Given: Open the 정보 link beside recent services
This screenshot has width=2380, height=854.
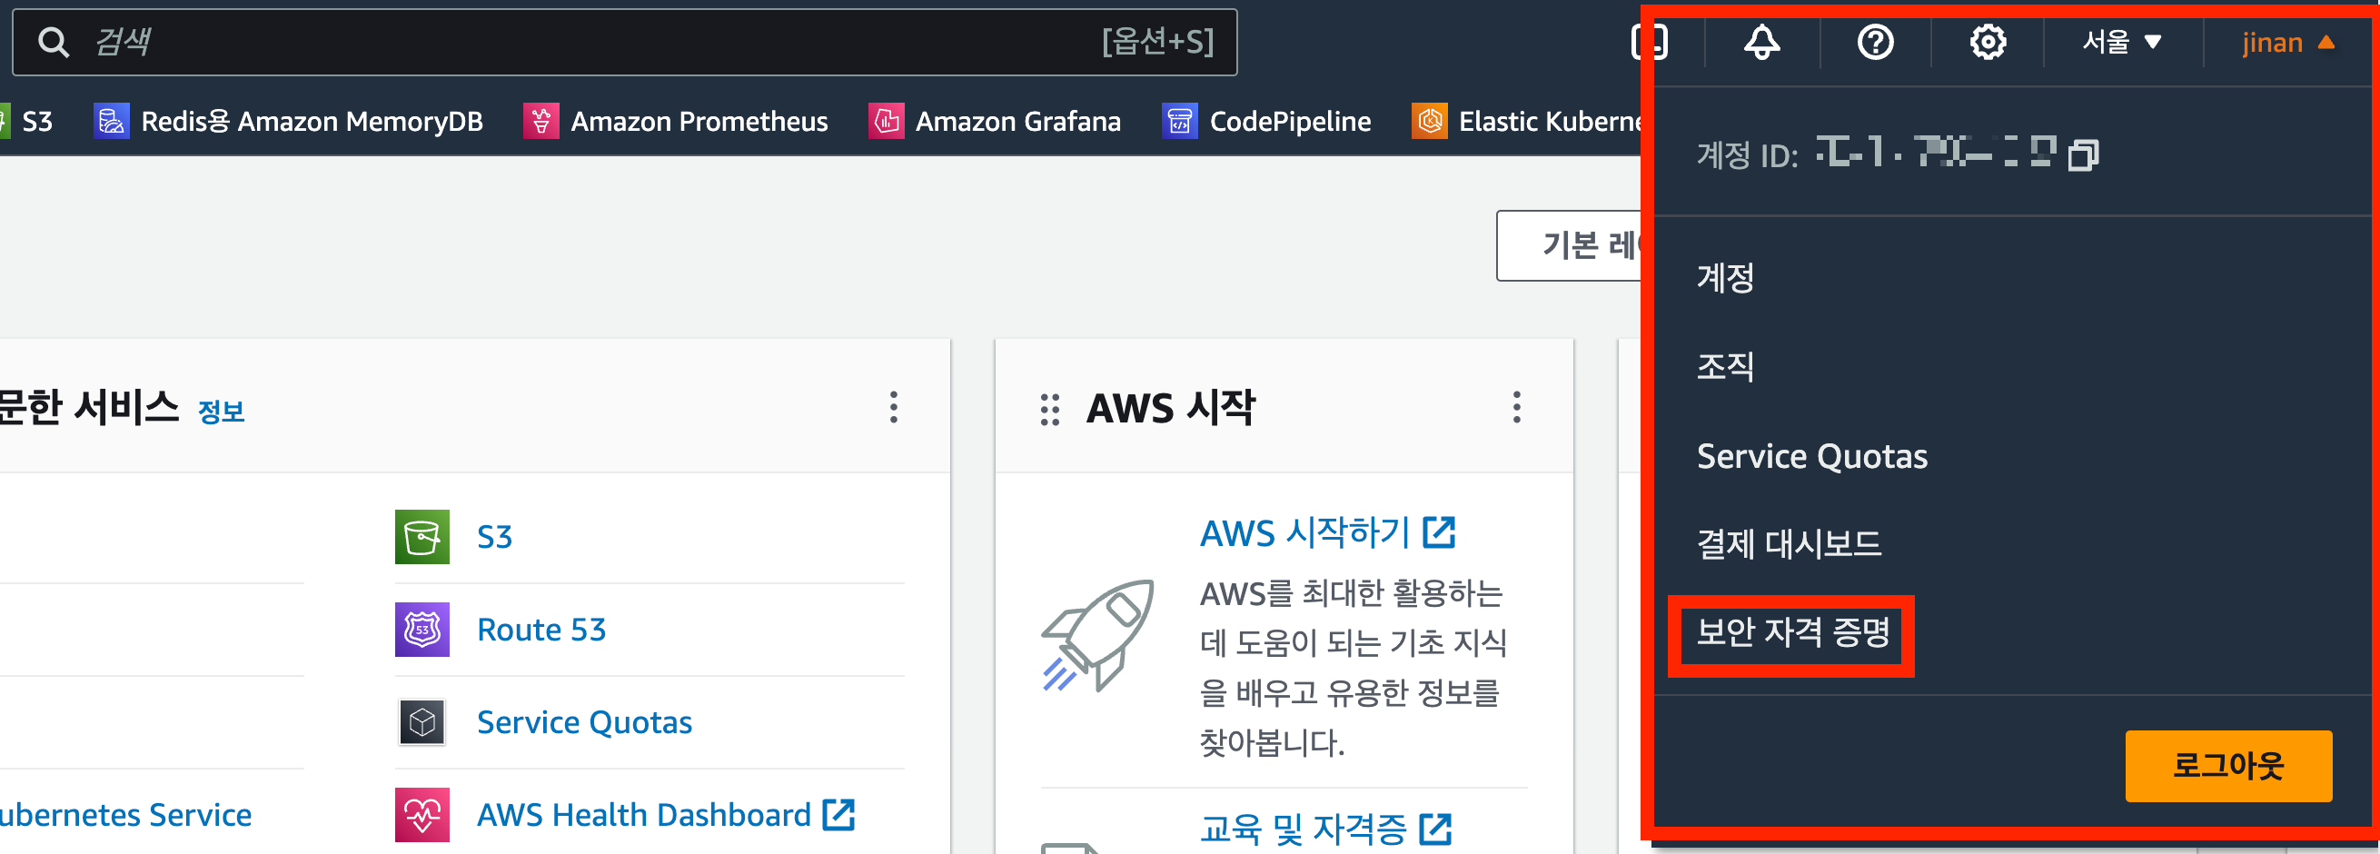Looking at the screenshot, I should (222, 412).
